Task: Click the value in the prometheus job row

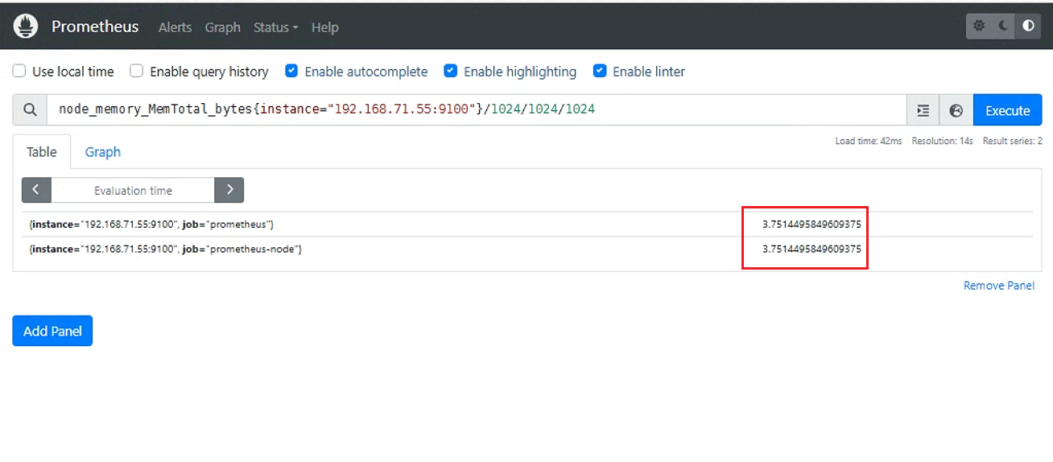Action: pos(811,225)
